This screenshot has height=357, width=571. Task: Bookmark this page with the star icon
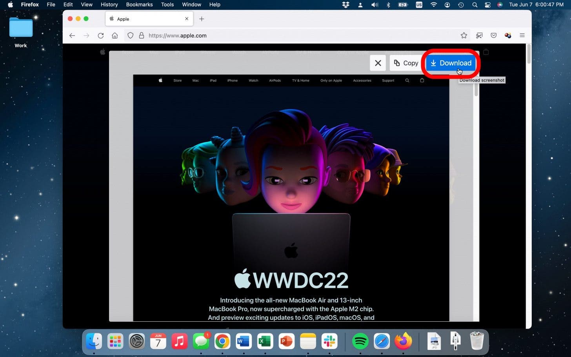(x=464, y=36)
